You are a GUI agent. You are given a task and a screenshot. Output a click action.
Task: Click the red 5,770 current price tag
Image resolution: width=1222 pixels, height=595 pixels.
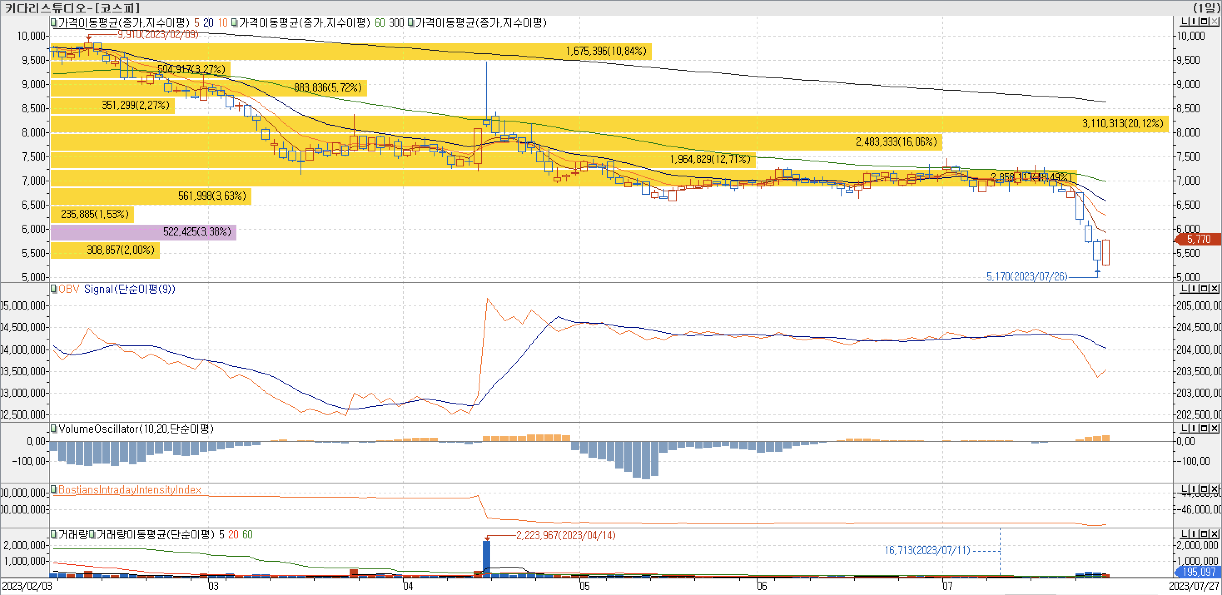click(1198, 239)
